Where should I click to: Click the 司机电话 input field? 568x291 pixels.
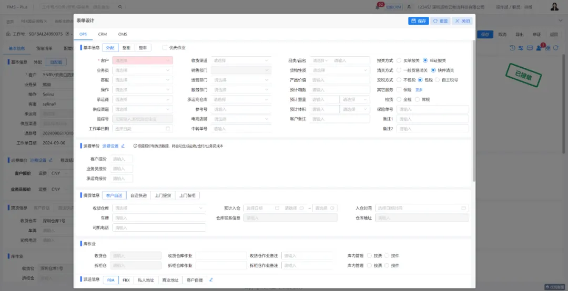[x=159, y=227]
